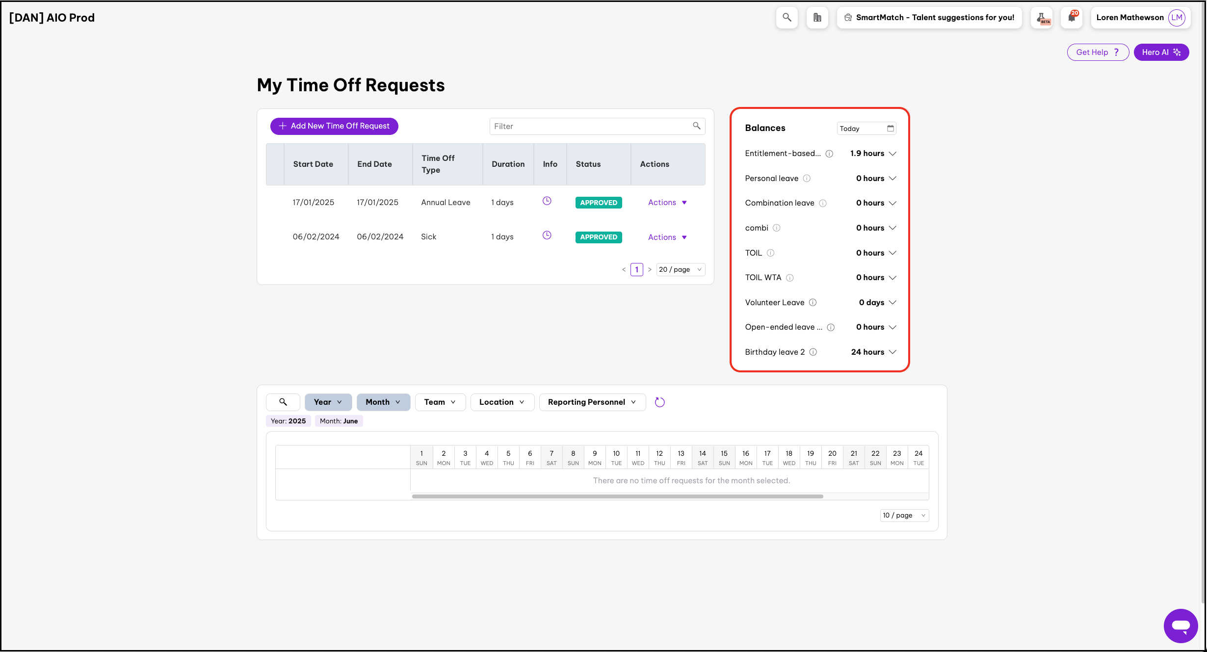1207x652 pixels.
Task: Expand TOIL balance chevron
Action: (x=892, y=253)
